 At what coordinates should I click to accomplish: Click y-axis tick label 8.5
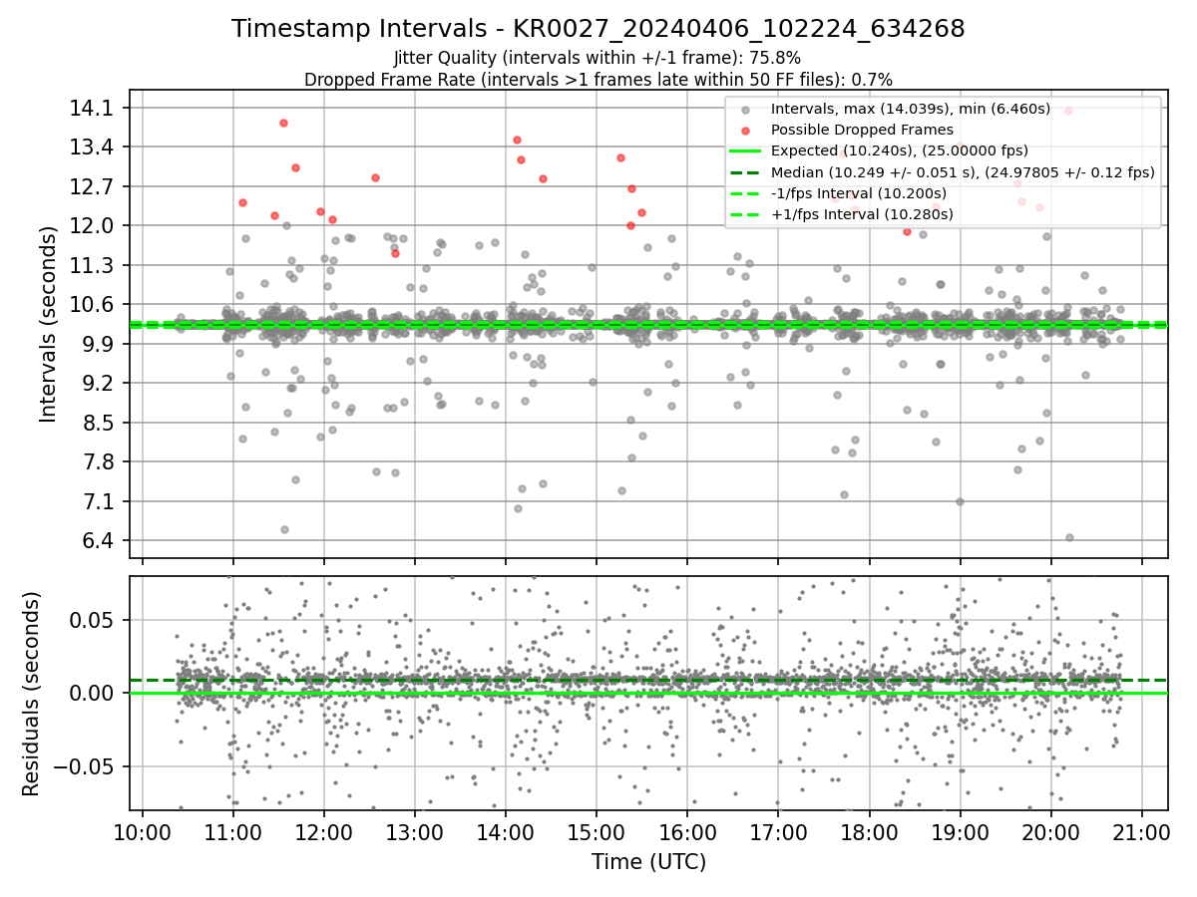[97, 424]
